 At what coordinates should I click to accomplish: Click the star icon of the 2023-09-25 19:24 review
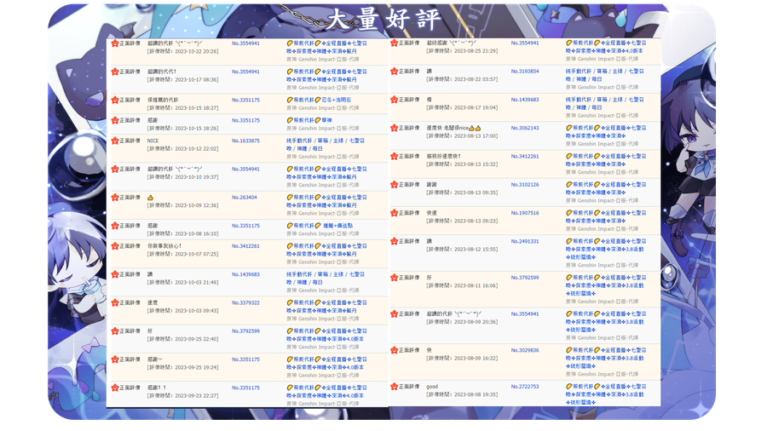point(115,359)
